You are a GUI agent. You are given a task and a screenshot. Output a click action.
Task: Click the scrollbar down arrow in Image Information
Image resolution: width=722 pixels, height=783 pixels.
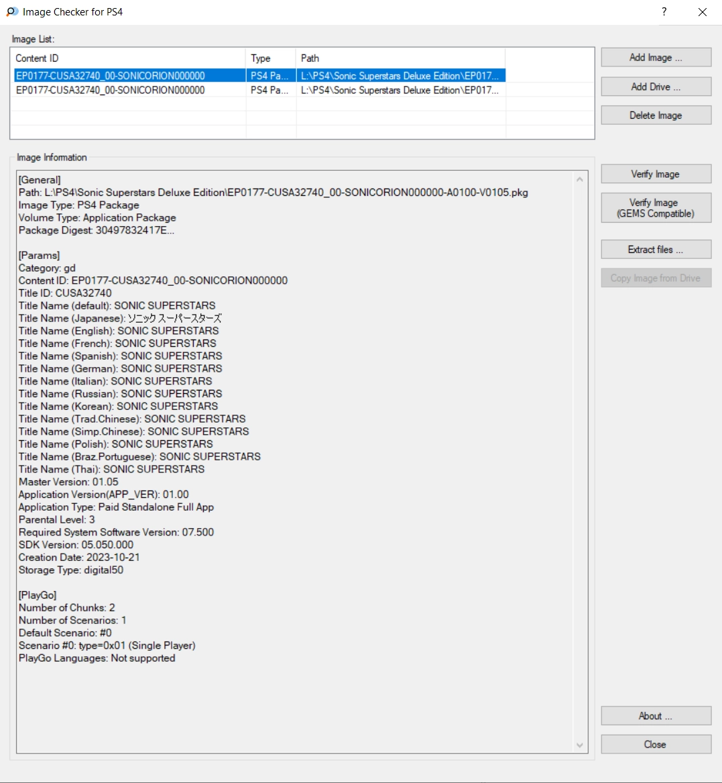coord(580,745)
